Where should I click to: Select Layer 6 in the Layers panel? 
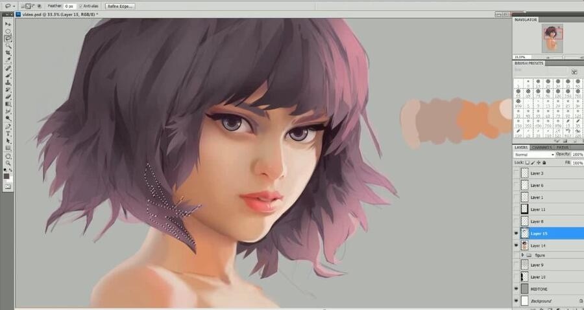coord(548,185)
